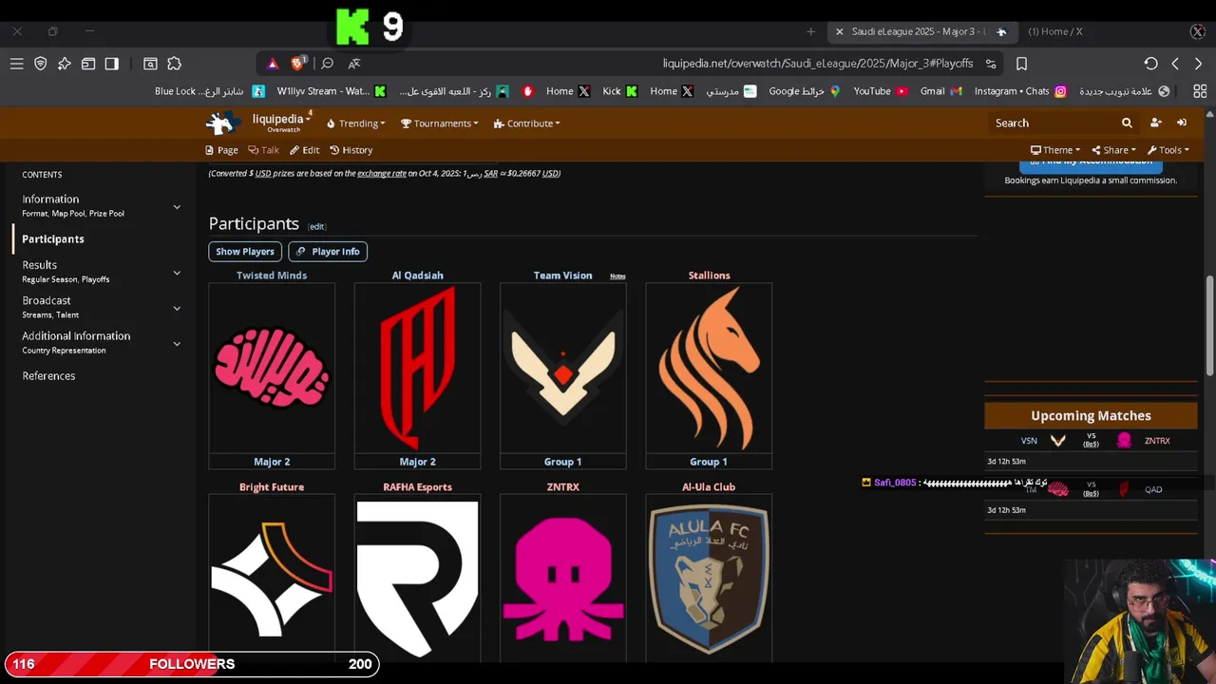1216x684 pixels.
Task: Click the Brave Rewards triangle icon
Action: pos(273,64)
